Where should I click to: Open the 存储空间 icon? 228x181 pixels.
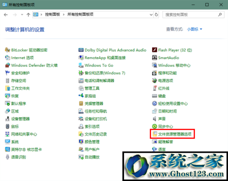click(7, 80)
